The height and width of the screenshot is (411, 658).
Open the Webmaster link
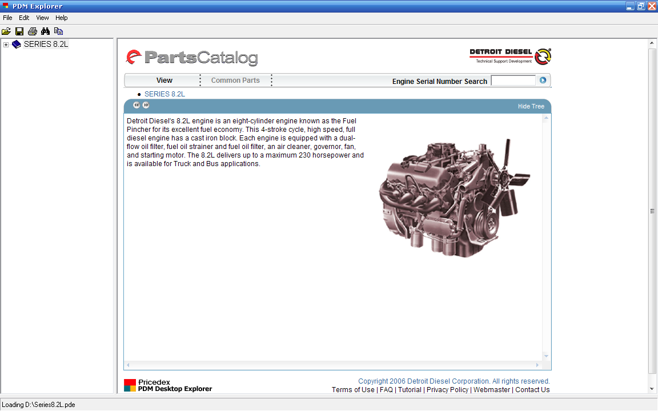pos(491,390)
